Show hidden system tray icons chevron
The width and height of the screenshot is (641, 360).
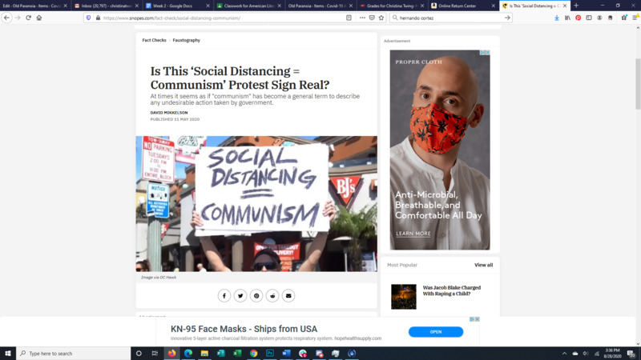[564, 354]
